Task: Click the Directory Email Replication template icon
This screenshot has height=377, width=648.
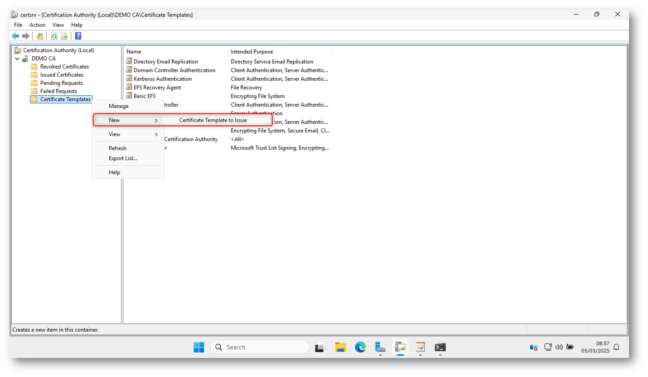Action: [129, 61]
